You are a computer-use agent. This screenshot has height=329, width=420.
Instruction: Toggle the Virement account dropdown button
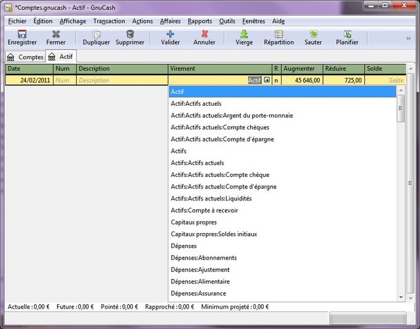click(267, 80)
